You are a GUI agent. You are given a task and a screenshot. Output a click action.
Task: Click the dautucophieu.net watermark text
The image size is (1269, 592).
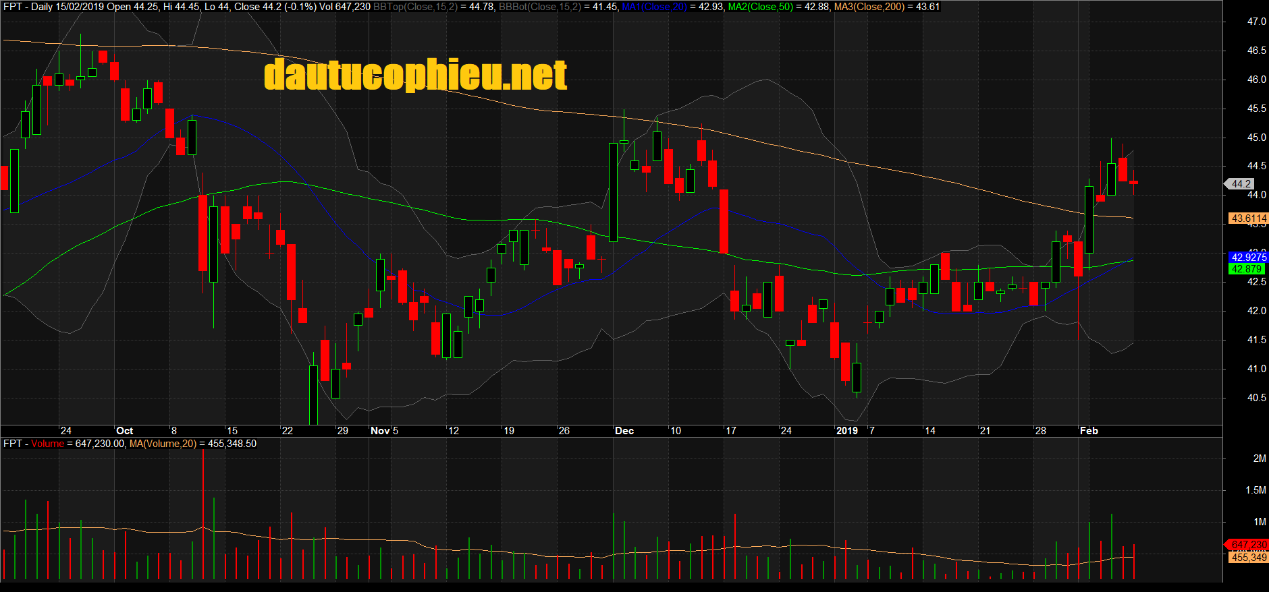[x=415, y=75]
